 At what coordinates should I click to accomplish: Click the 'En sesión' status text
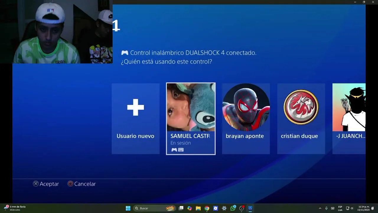(x=180, y=143)
